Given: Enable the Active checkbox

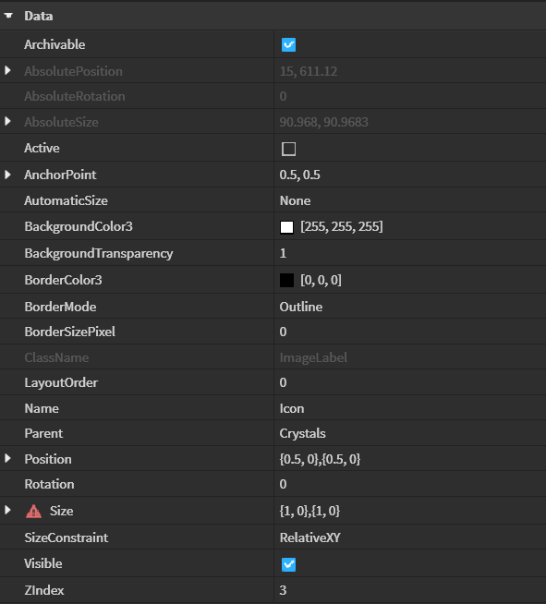Looking at the screenshot, I should point(288,149).
